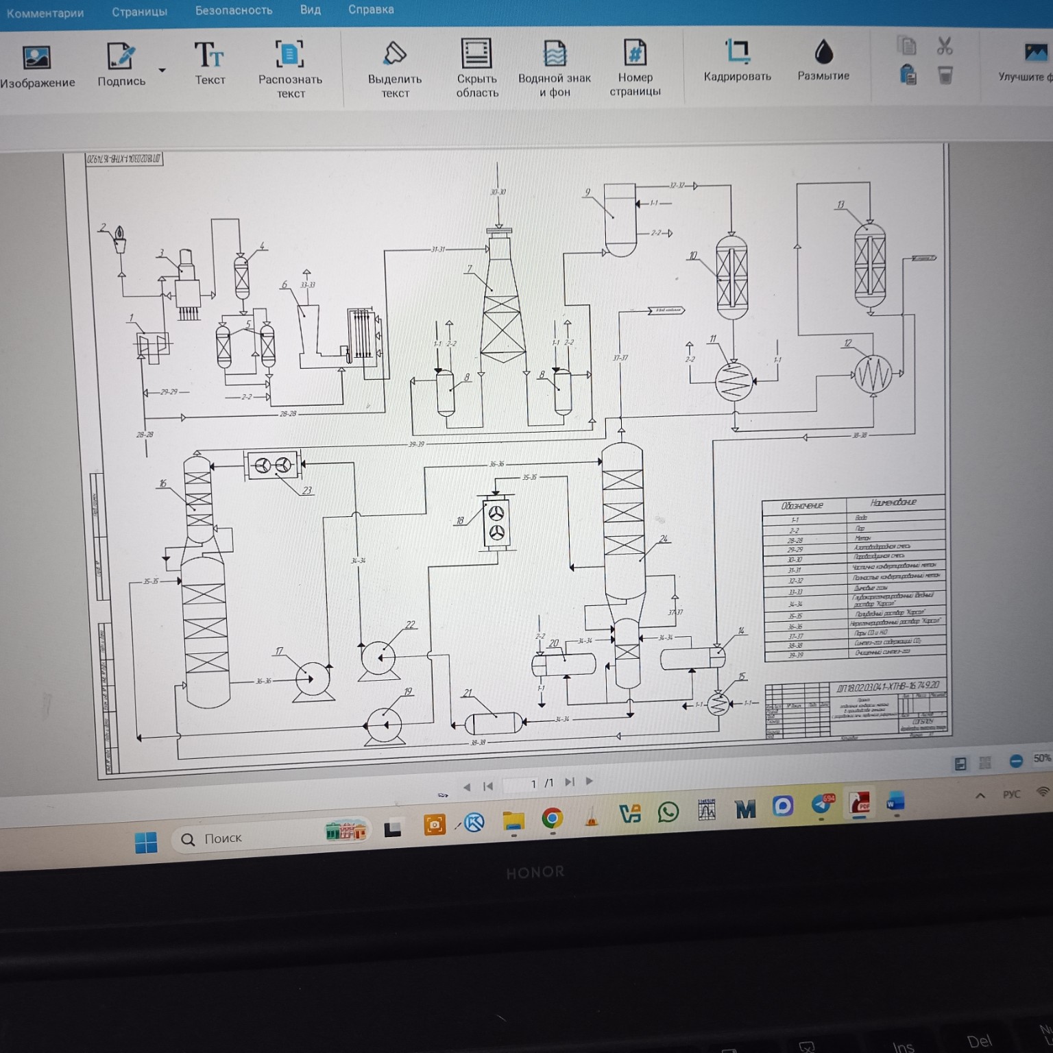Click the zoom out minus button

pyautogui.click(x=1016, y=761)
